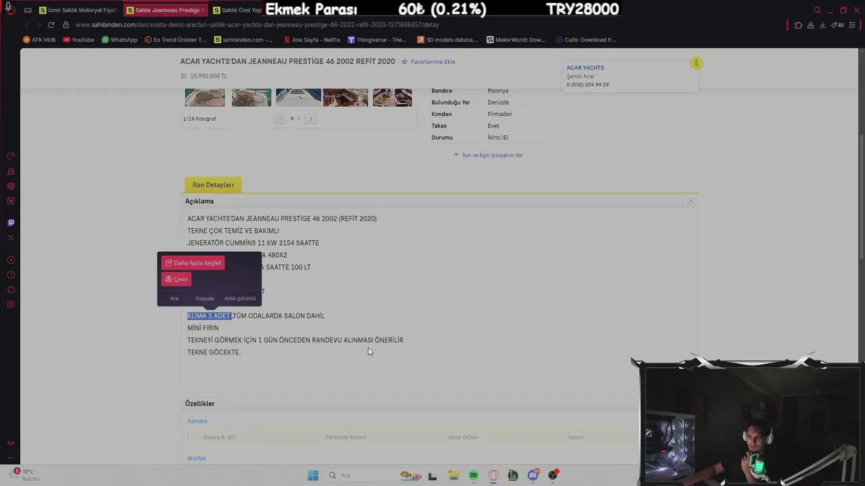
Task: Go forward to the next page
Action: (x=38, y=25)
